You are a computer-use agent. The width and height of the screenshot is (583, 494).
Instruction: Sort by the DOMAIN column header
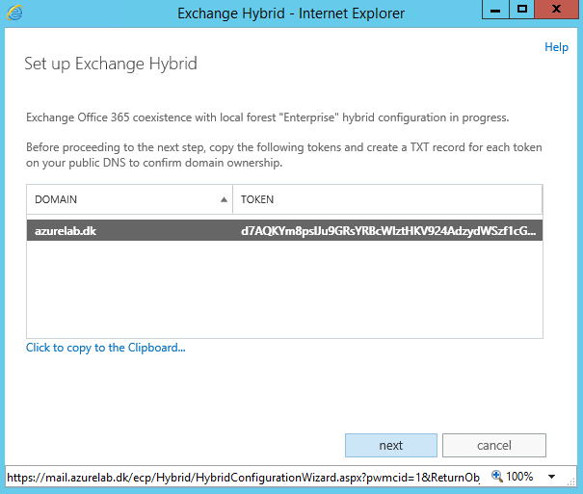point(129,199)
